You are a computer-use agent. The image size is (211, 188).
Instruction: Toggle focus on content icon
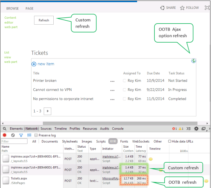(x=207, y=8)
